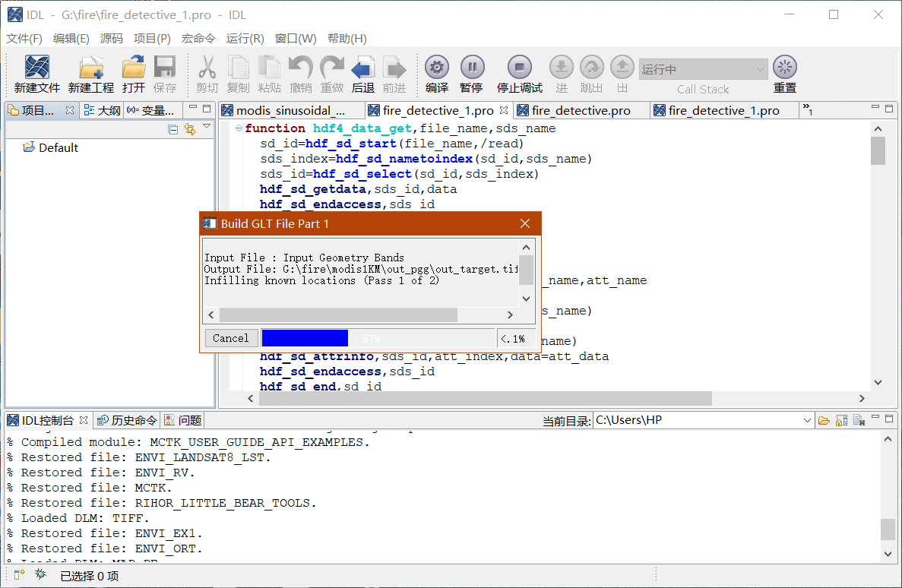Image resolution: width=902 pixels, height=588 pixels.
Task: Click the dialog log horizontal scrollbar
Action: pos(338,315)
